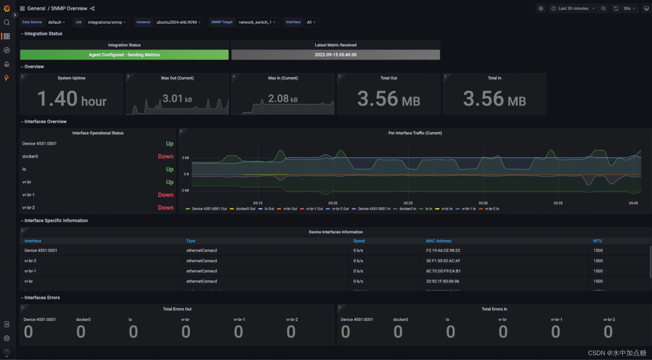Expand the side navigation menu arrow
This screenshot has width=652, height=360.
pyautogui.click(x=15, y=15)
